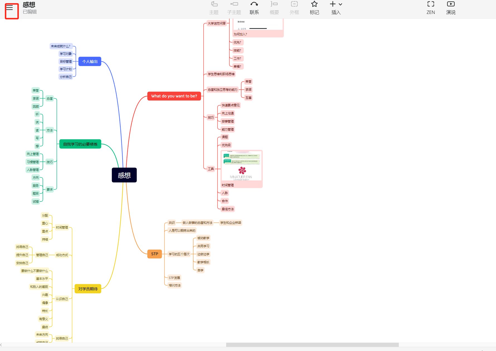Select the 要求 green subtopic
The width and height of the screenshot is (496, 351).
[x=50, y=190]
